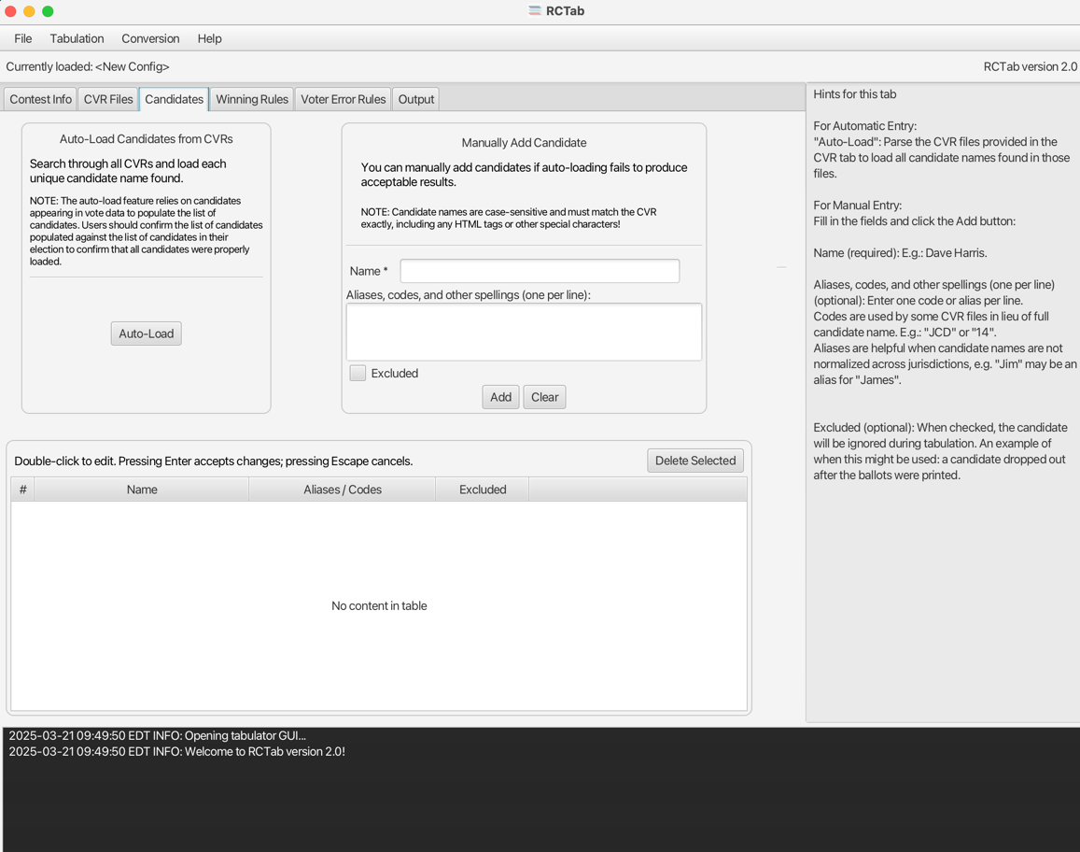Screen dimensions: 1080x852
Task: Click the # column header
Action: pos(22,490)
